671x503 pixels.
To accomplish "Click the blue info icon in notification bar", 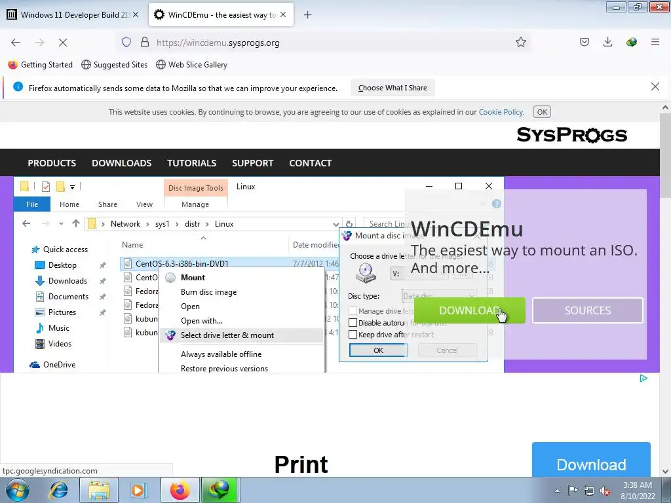I will (x=18, y=87).
